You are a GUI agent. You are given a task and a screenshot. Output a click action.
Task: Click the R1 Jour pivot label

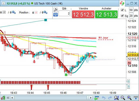[x=103, y=38]
